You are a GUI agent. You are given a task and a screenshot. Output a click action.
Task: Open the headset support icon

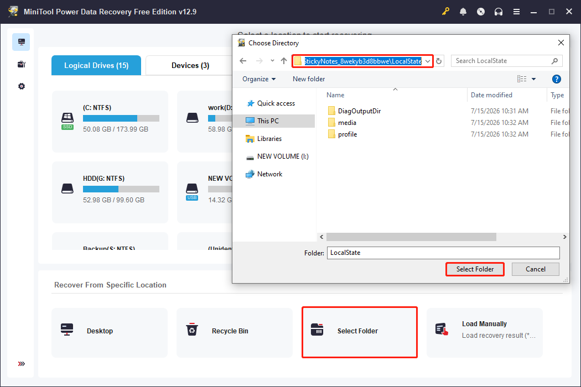pos(499,12)
